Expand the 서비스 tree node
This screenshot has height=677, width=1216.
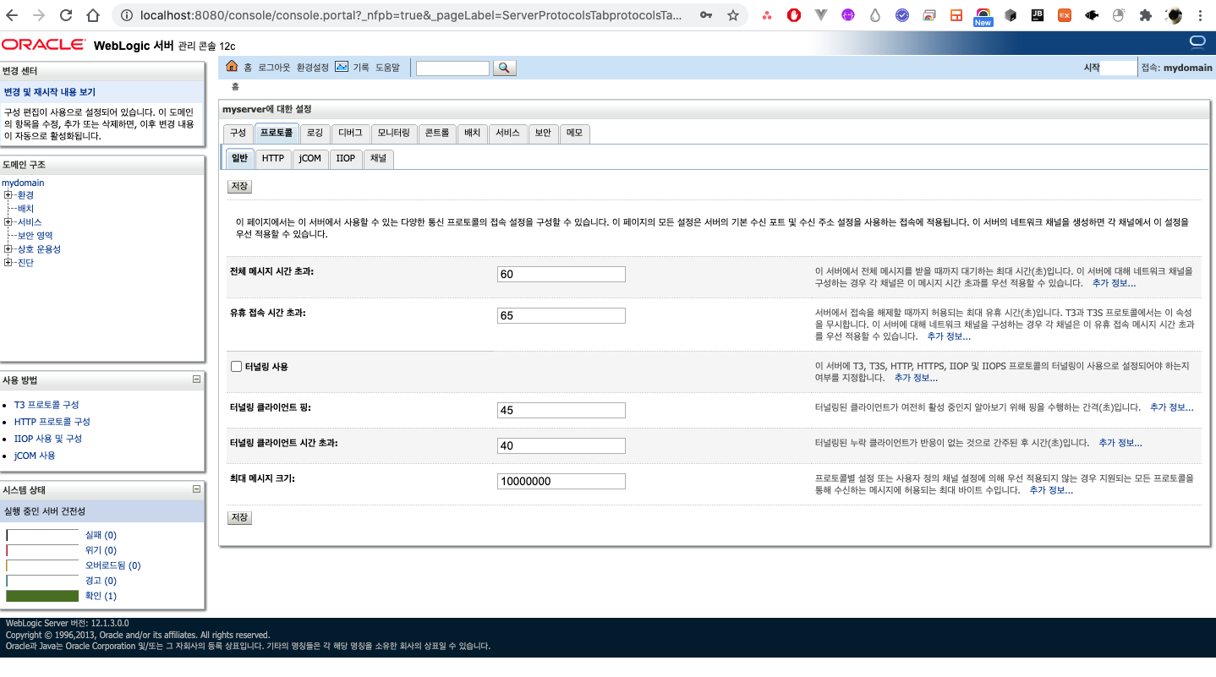pyautogui.click(x=8, y=222)
